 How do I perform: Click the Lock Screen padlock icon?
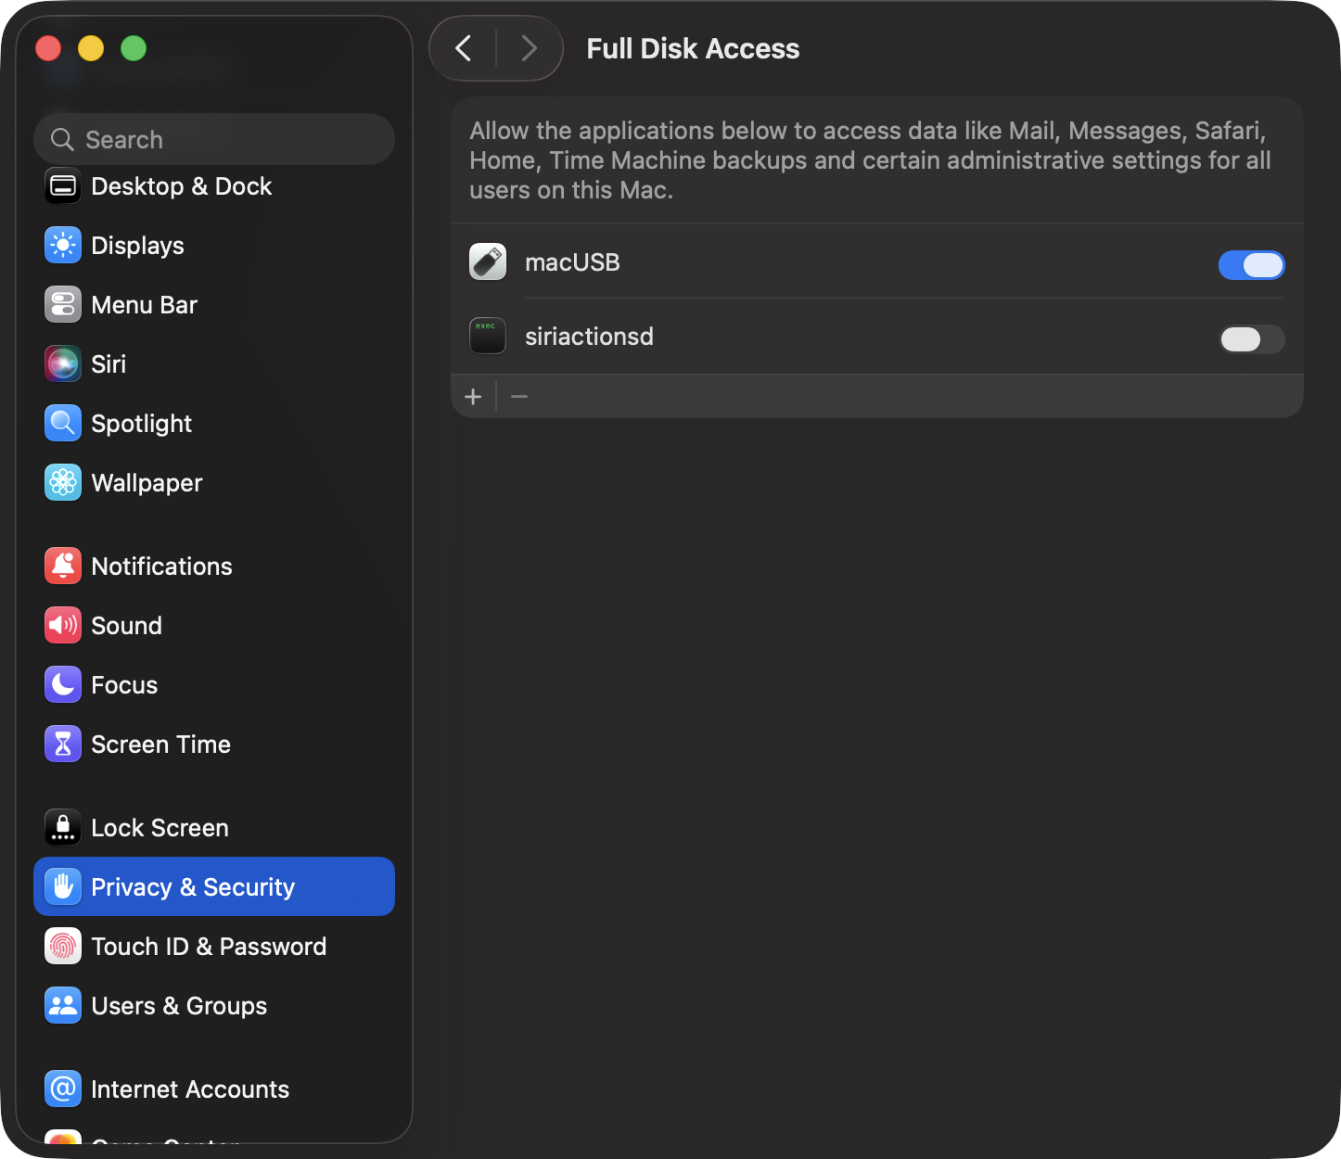[x=63, y=828]
